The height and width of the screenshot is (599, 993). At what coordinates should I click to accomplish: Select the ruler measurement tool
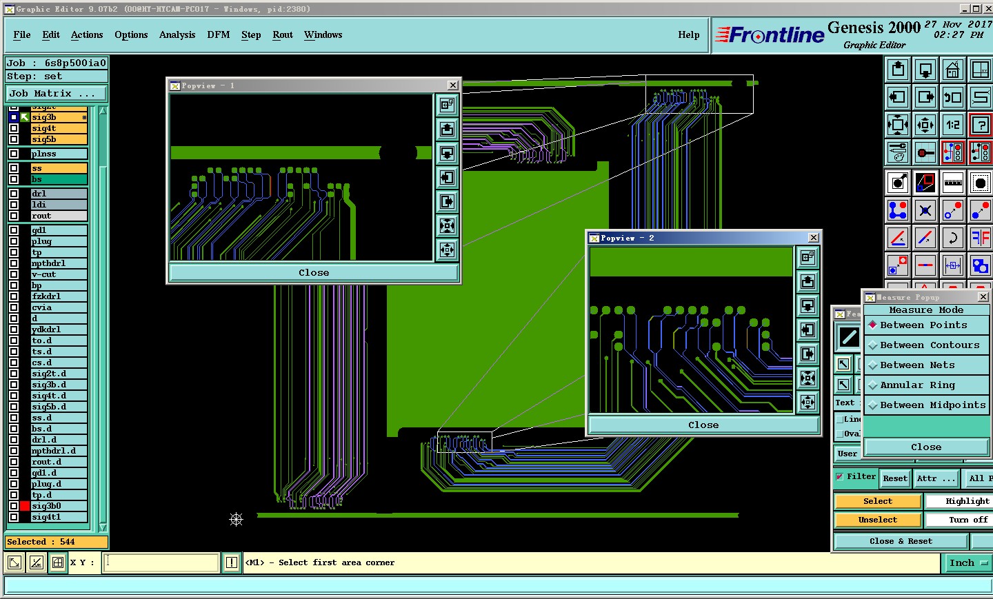(953, 183)
